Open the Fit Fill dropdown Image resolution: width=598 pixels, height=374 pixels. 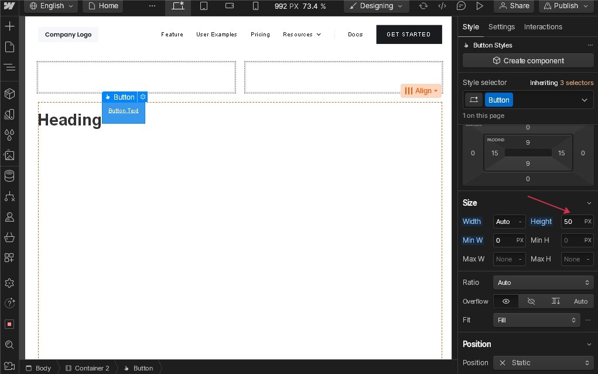point(537,320)
